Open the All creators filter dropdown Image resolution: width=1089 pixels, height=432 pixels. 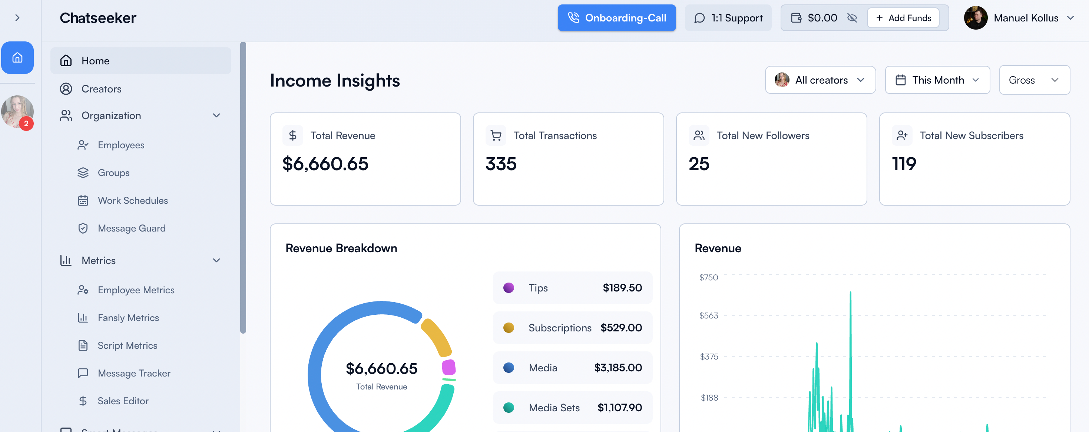[820, 80]
